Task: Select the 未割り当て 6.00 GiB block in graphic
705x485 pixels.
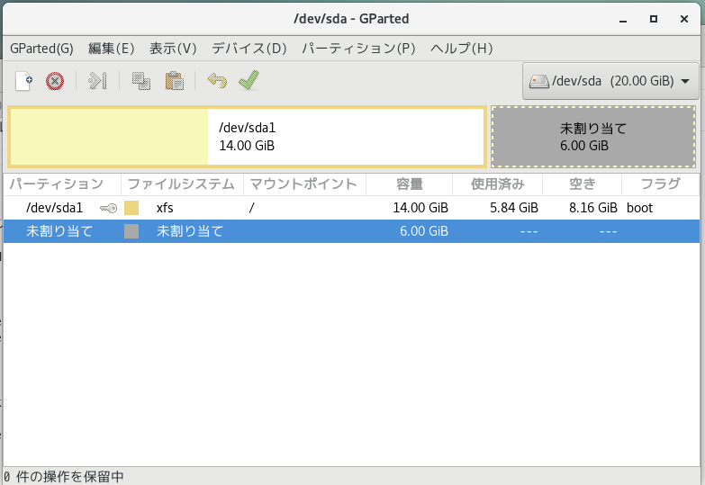Action: (593, 137)
